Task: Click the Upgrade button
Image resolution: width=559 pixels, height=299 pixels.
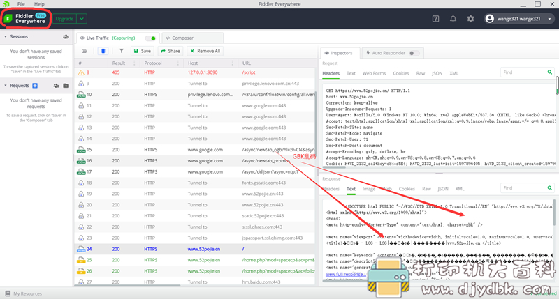Action: pos(64,19)
